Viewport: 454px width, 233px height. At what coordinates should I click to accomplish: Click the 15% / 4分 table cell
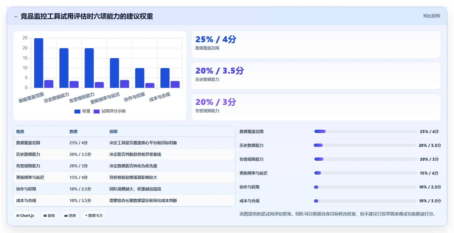pos(79,178)
